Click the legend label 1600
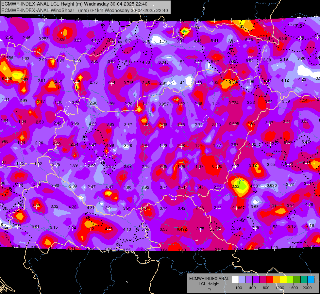This screenshot has width=320, height=294. point(294,288)
